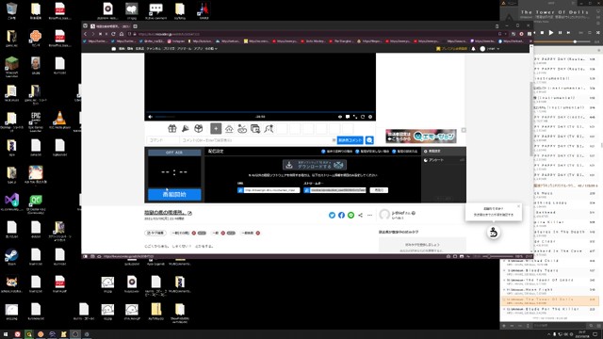The height and width of the screenshot is (339, 603).
Task: Open the video player settings gear
Action: tap(370, 117)
